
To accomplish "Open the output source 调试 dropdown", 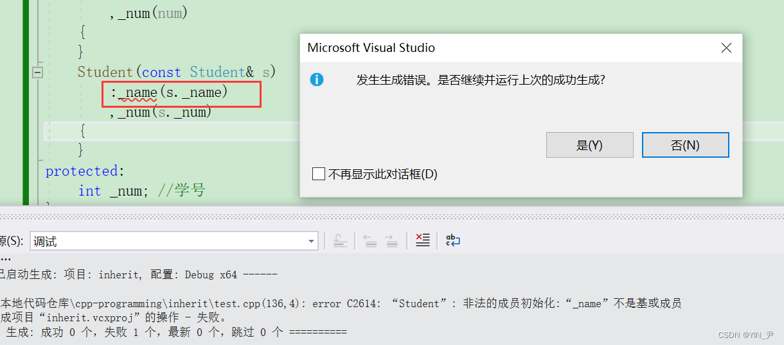I will (174, 241).
